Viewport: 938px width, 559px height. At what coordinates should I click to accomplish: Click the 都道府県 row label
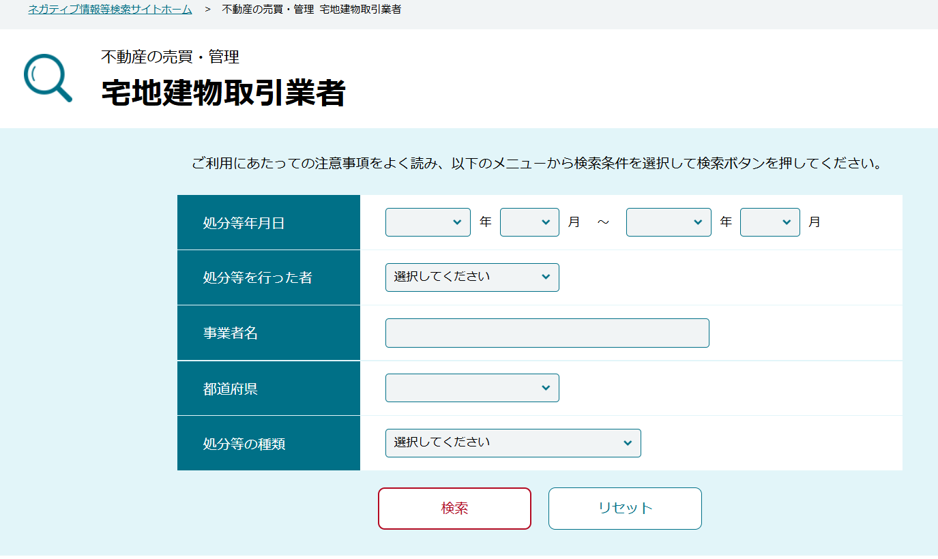click(231, 389)
